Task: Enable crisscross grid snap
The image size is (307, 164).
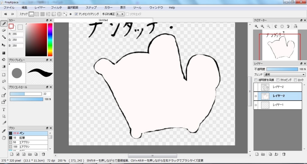Action: point(42,14)
